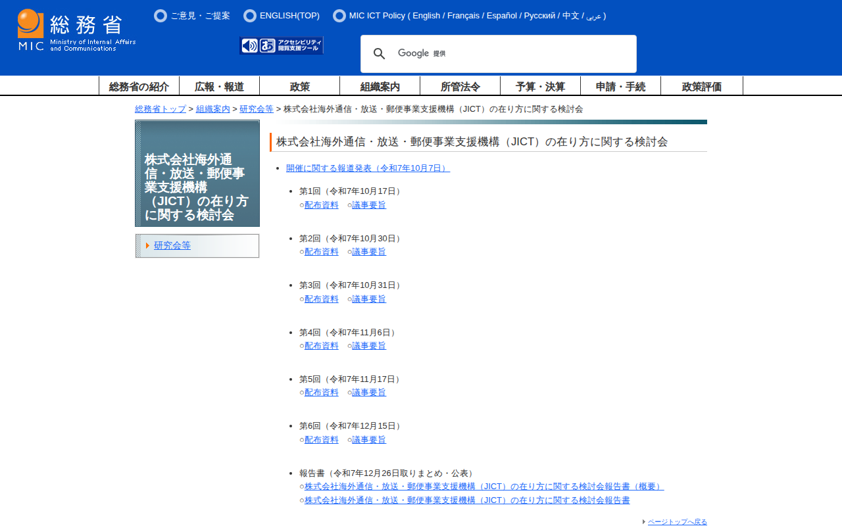Click the MIC ICT Policy circle icon
This screenshot has width=842, height=526.
339,16
